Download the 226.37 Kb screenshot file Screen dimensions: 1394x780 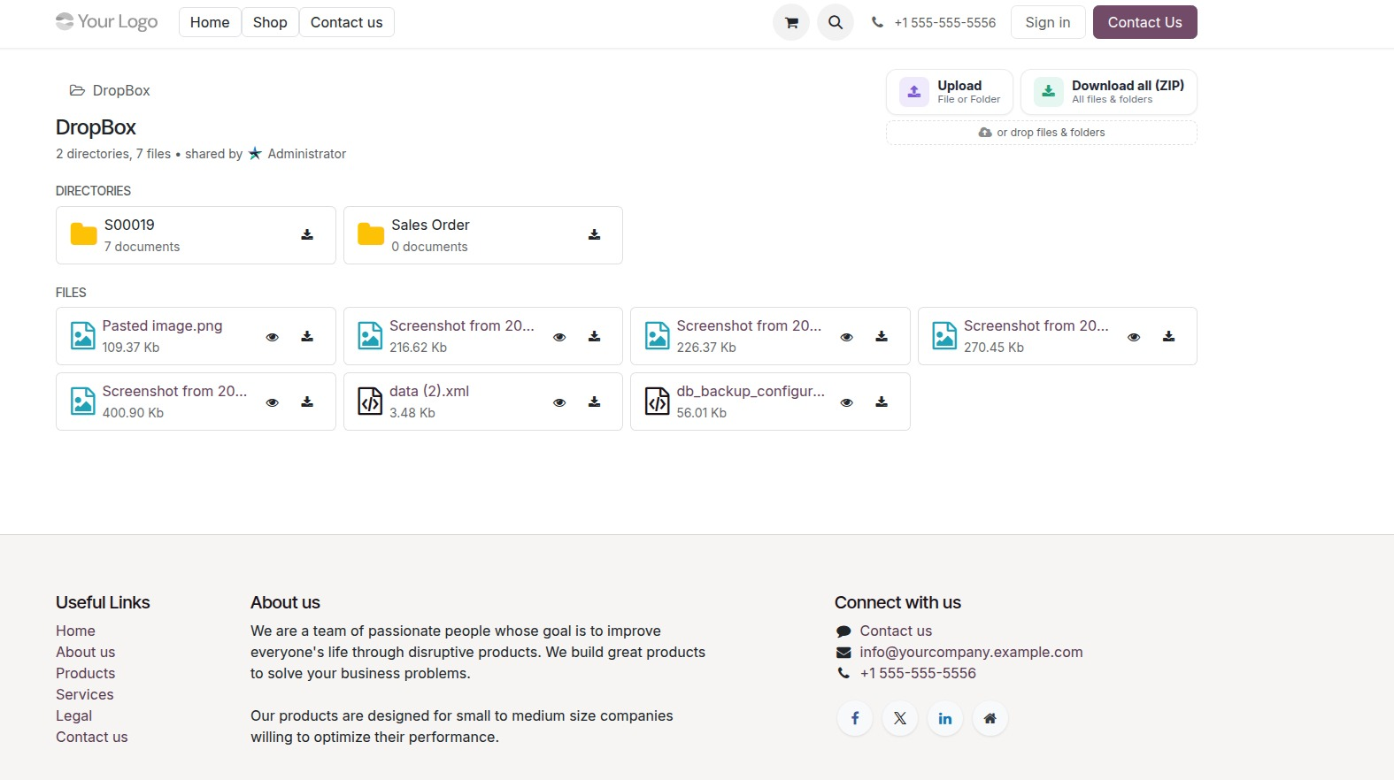pos(882,336)
